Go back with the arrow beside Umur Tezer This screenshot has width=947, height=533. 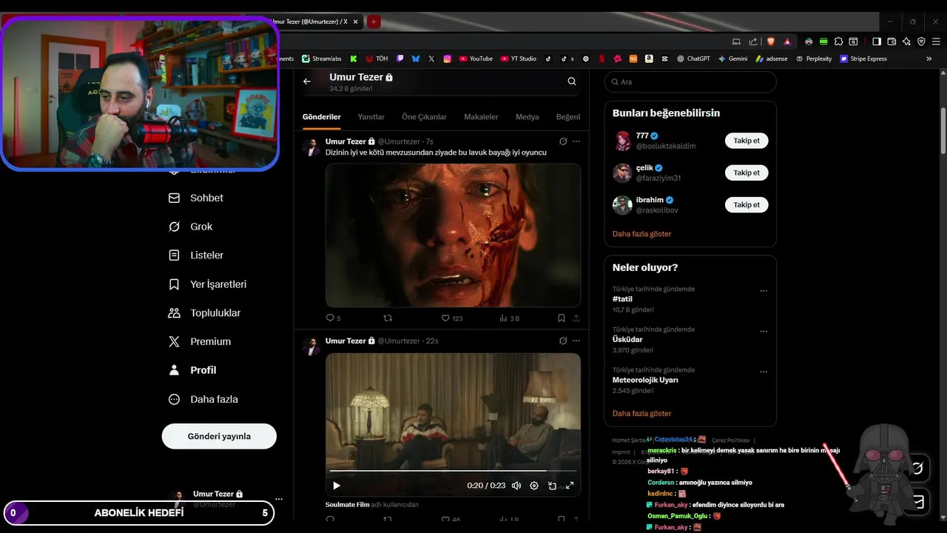click(x=307, y=81)
